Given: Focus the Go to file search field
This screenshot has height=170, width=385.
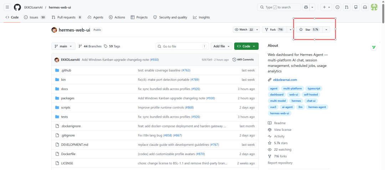Looking at the screenshot, I should point(182,46).
